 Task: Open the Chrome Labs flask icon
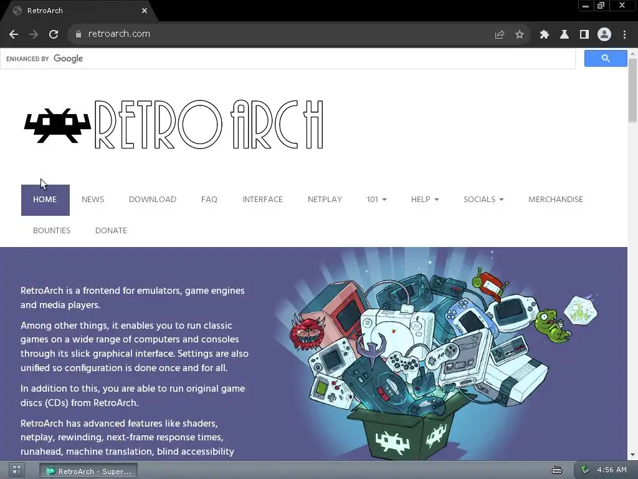click(x=564, y=35)
